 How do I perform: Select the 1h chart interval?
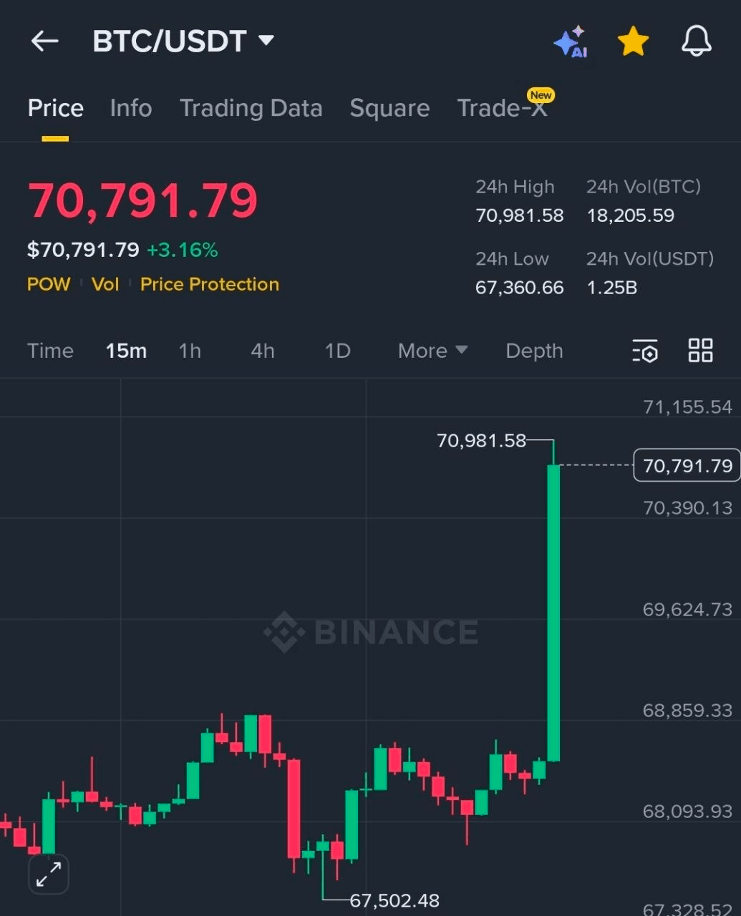190,351
